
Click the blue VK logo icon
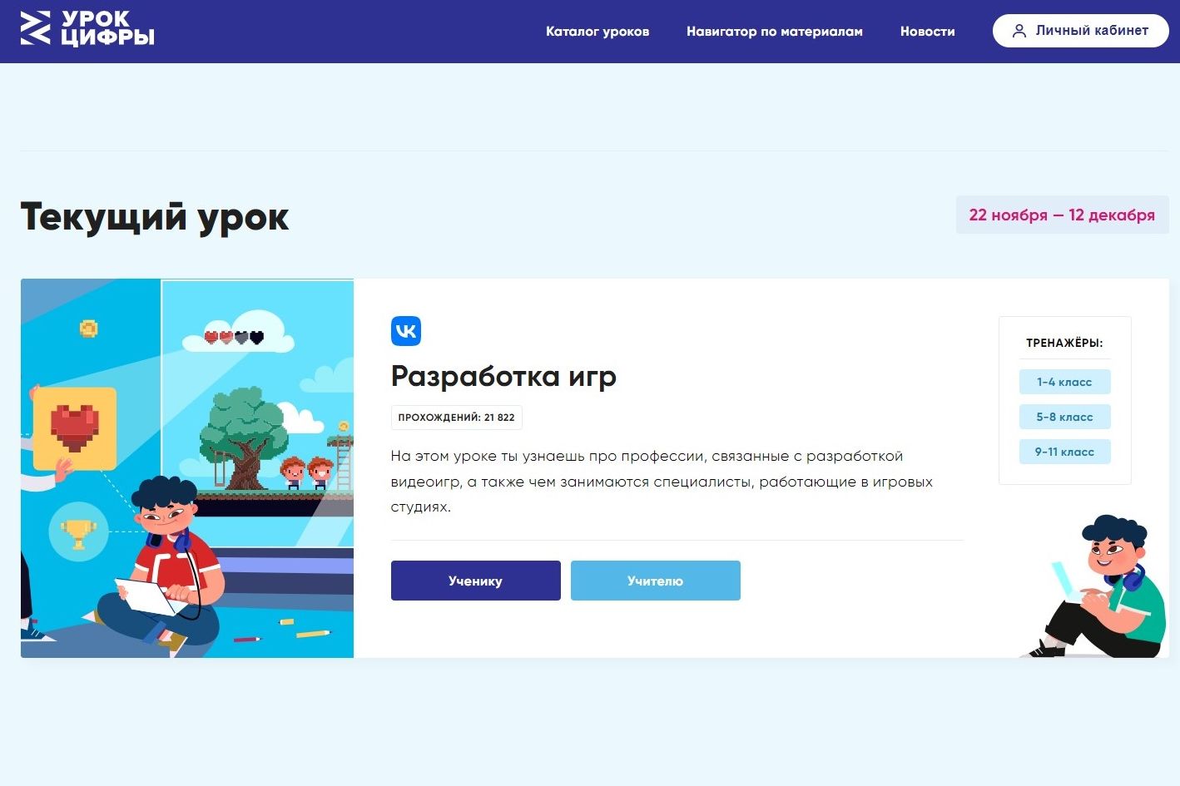tap(406, 331)
